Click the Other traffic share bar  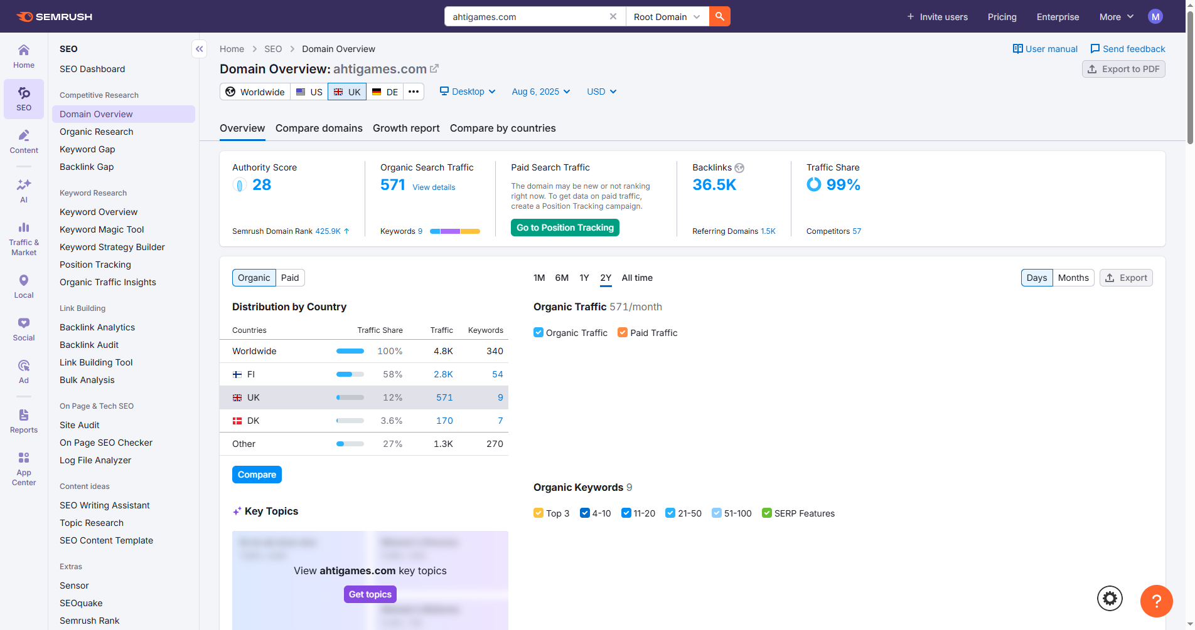[x=350, y=444]
